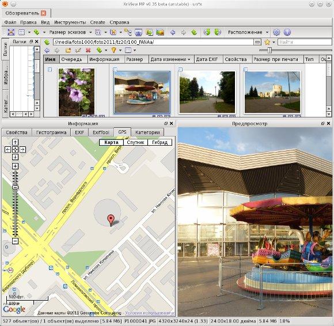Image resolution: width=334 pixels, height=326 pixels.
Task: Click the folder tree icon in main toolbar
Action: pos(128,32)
